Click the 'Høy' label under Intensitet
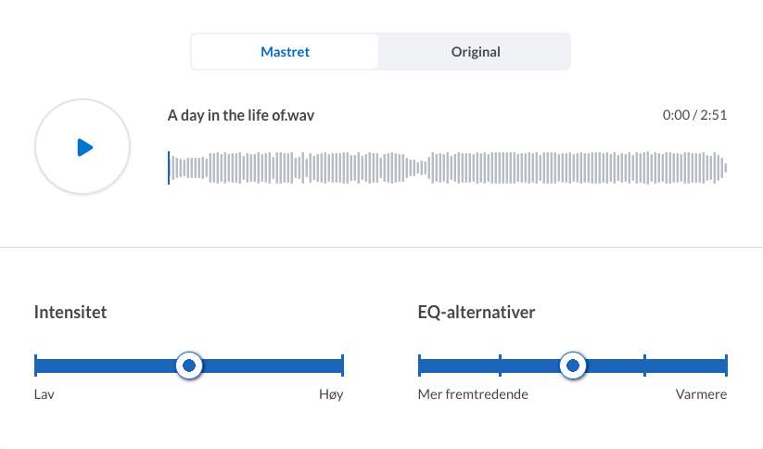This screenshot has width=763, height=449. click(330, 395)
